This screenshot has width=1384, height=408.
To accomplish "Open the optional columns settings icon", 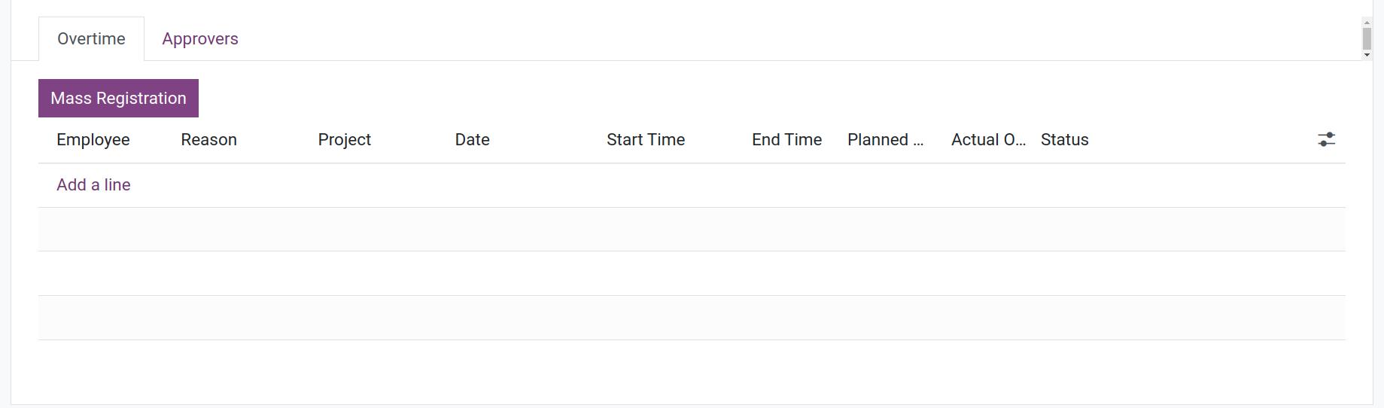I will (x=1326, y=139).
